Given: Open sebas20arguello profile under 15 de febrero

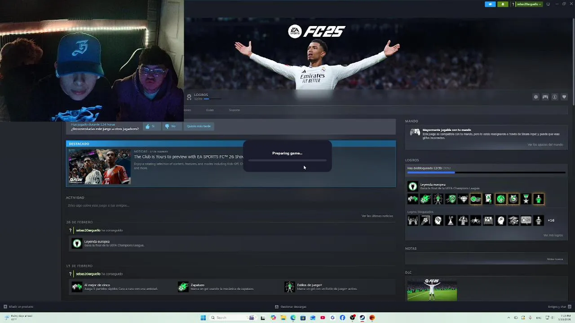Looking at the screenshot, I should tap(88, 274).
